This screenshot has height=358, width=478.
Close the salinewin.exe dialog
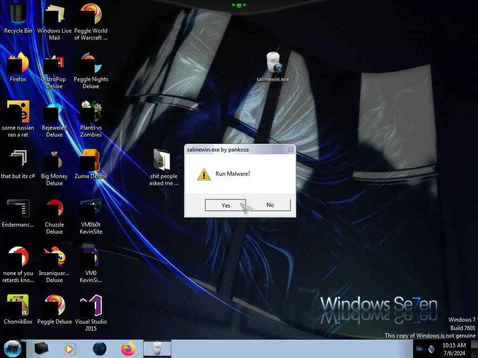tap(290, 150)
